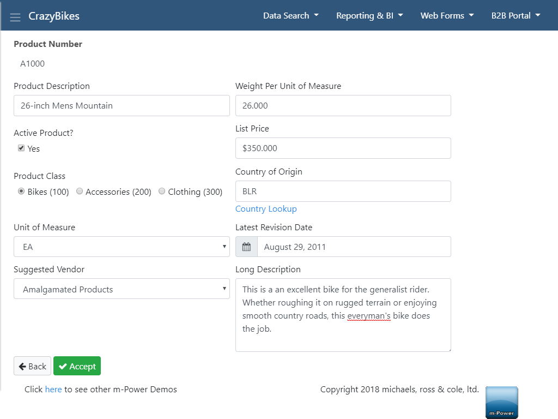Select the Accessories (200) radio button
558x419 pixels.
pyautogui.click(x=80, y=191)
